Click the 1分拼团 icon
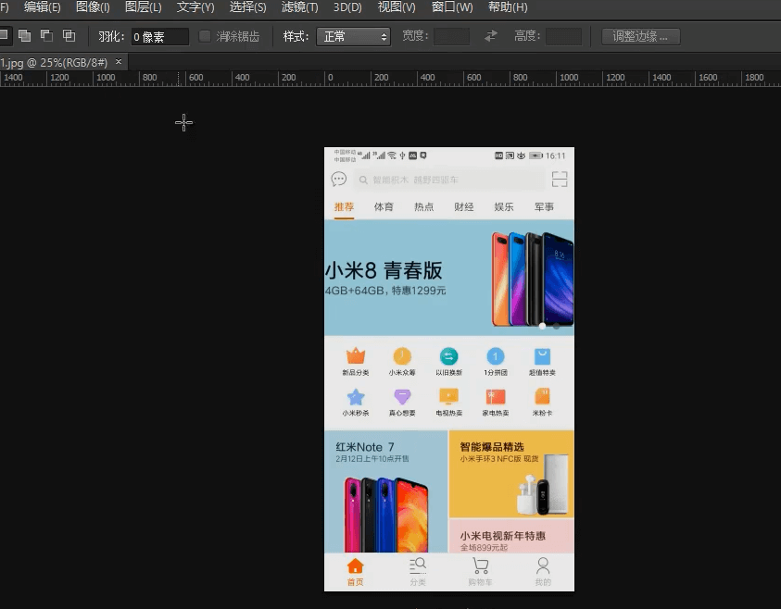781x609 pixels. point(495,356)
